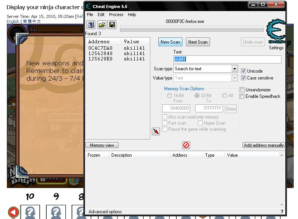Check Enable Speedhack
This screenshot has height=219, width=298.
242,96
